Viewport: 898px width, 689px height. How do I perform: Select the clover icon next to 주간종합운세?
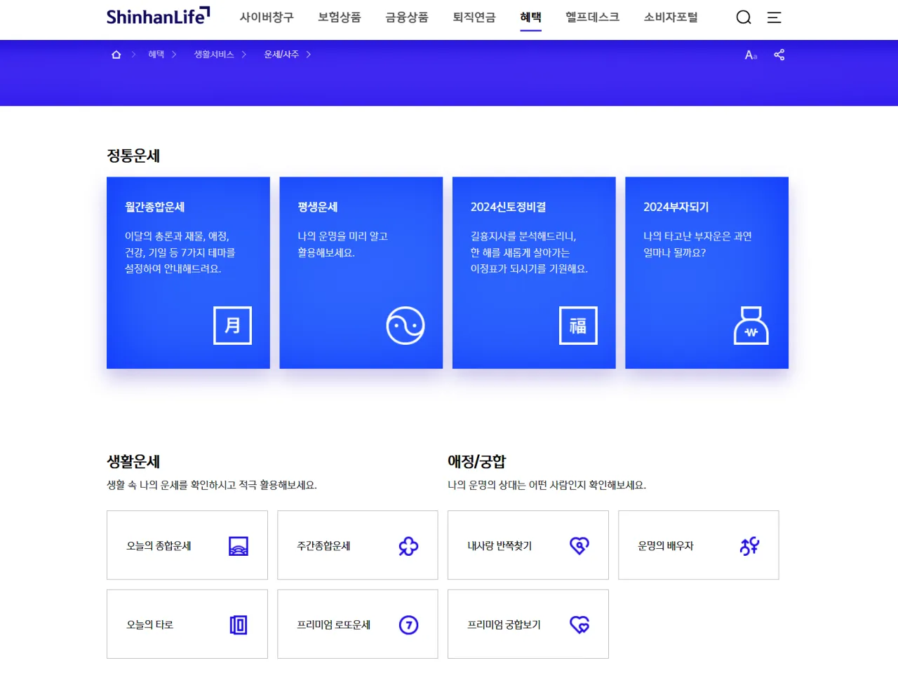[x=409, y=545]
